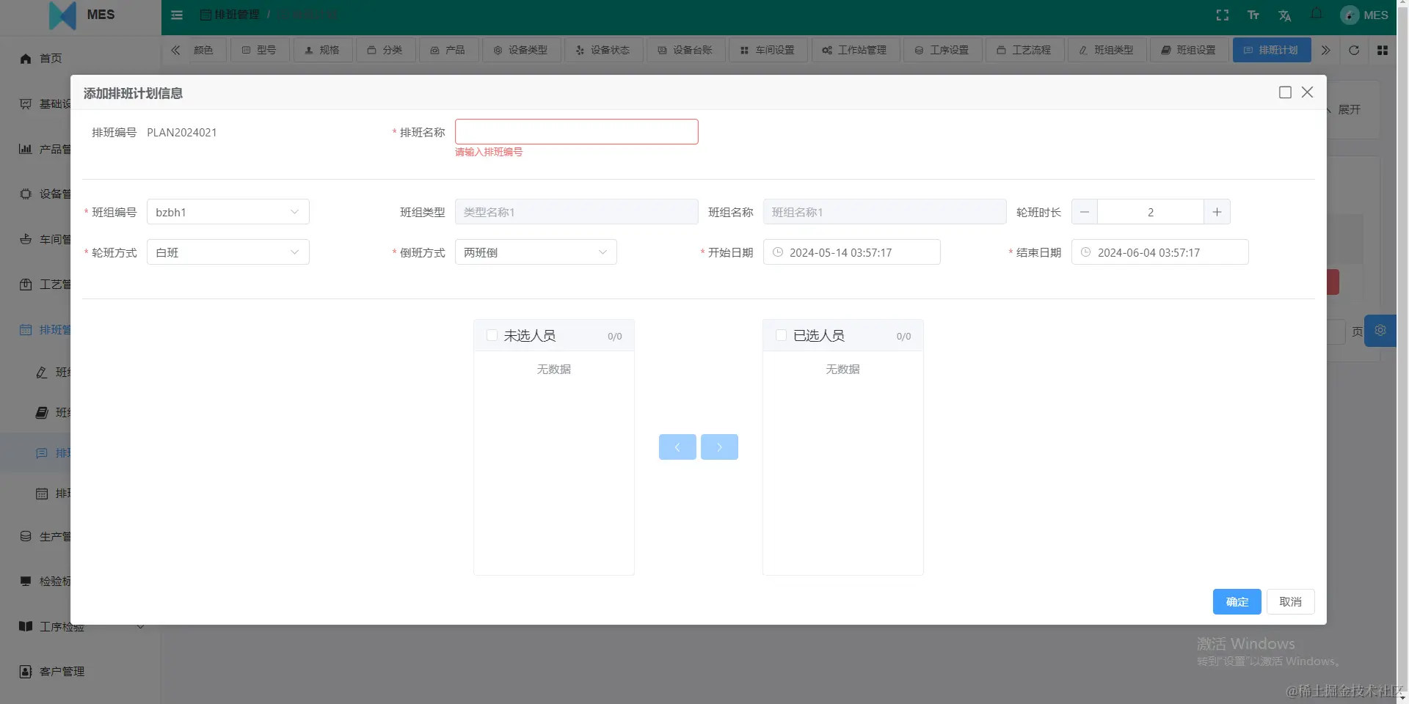This screenshot has height=704, width=1409.
Task: Click the blue settings gear on right edge
Action: pos(1380,330)
